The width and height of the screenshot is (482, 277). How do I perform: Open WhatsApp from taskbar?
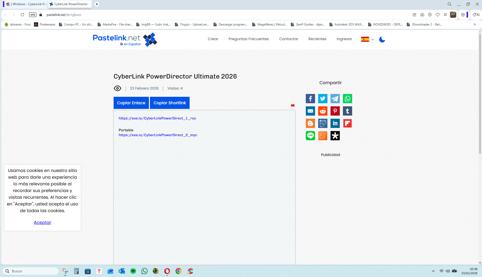(x=145, y=271)
